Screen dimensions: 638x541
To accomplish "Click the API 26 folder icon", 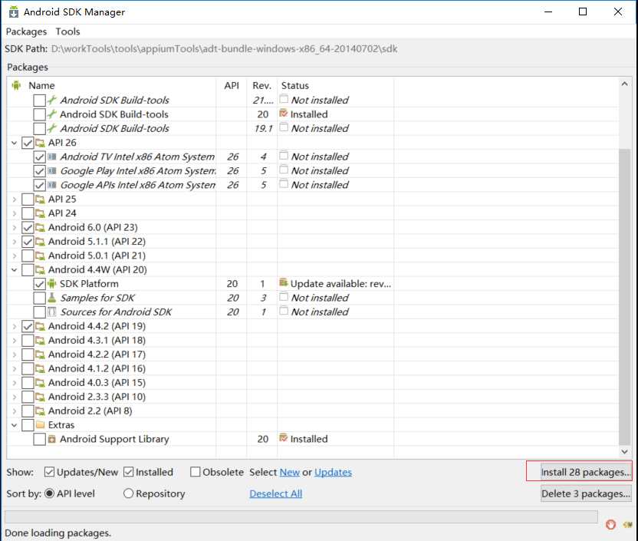I will tap(40, 143).
